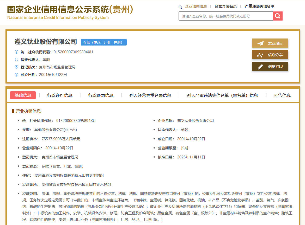Click the pencil icon on 信息打印
The height and width of the screenshot is (225, 305).
pos(260,67)
